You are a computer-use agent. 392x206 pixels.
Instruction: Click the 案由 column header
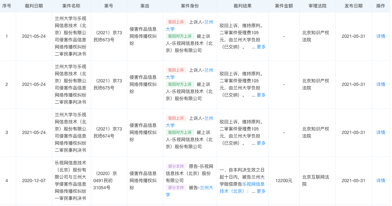tap(145, 6)
